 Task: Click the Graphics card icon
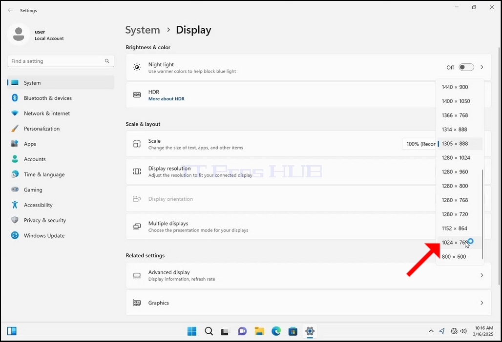point(137,303)
